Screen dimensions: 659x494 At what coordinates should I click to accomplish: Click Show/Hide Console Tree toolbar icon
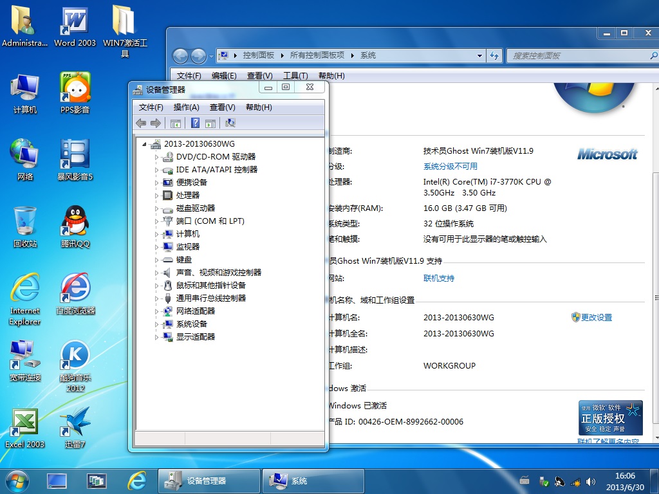[x=176, y=123]
